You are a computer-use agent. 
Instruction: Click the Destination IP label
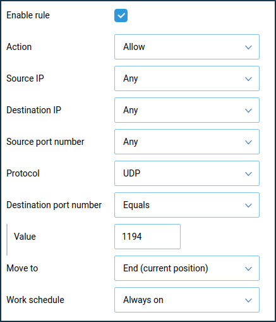[33, 110]
